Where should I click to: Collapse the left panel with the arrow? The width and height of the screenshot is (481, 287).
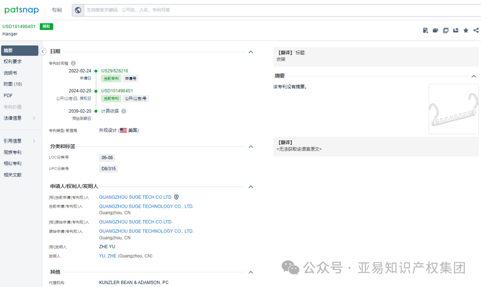pos(43,51)
